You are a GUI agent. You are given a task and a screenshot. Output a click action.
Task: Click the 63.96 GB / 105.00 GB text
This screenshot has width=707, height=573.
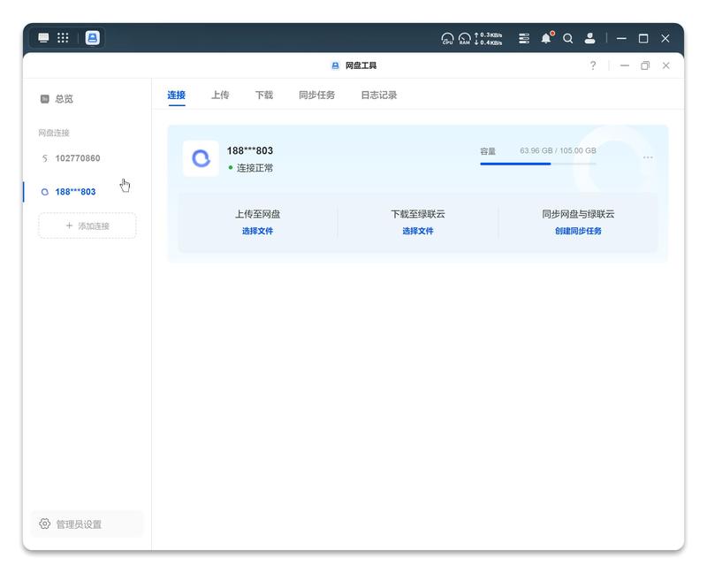[558, 150]
